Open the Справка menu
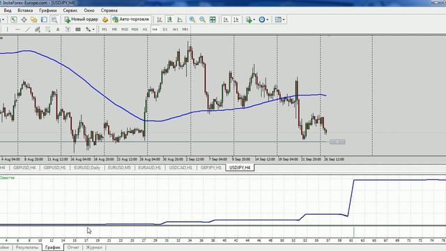The width and height of the screenshot is (446, 251). tap(109, 10)
